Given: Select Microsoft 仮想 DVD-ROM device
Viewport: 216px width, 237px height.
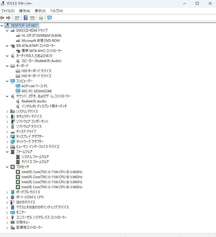Looking at the screenshot, I should [40, 40].
